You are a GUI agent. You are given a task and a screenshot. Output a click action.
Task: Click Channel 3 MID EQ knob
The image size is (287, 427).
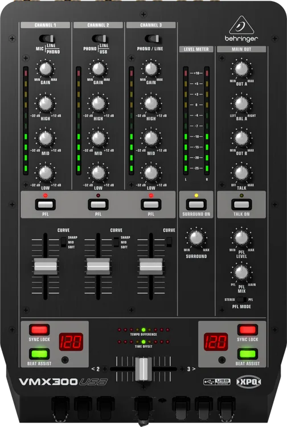(151, 138)
